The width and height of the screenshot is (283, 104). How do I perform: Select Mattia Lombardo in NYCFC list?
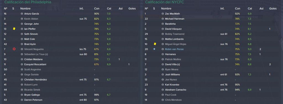tap(212, 39)
